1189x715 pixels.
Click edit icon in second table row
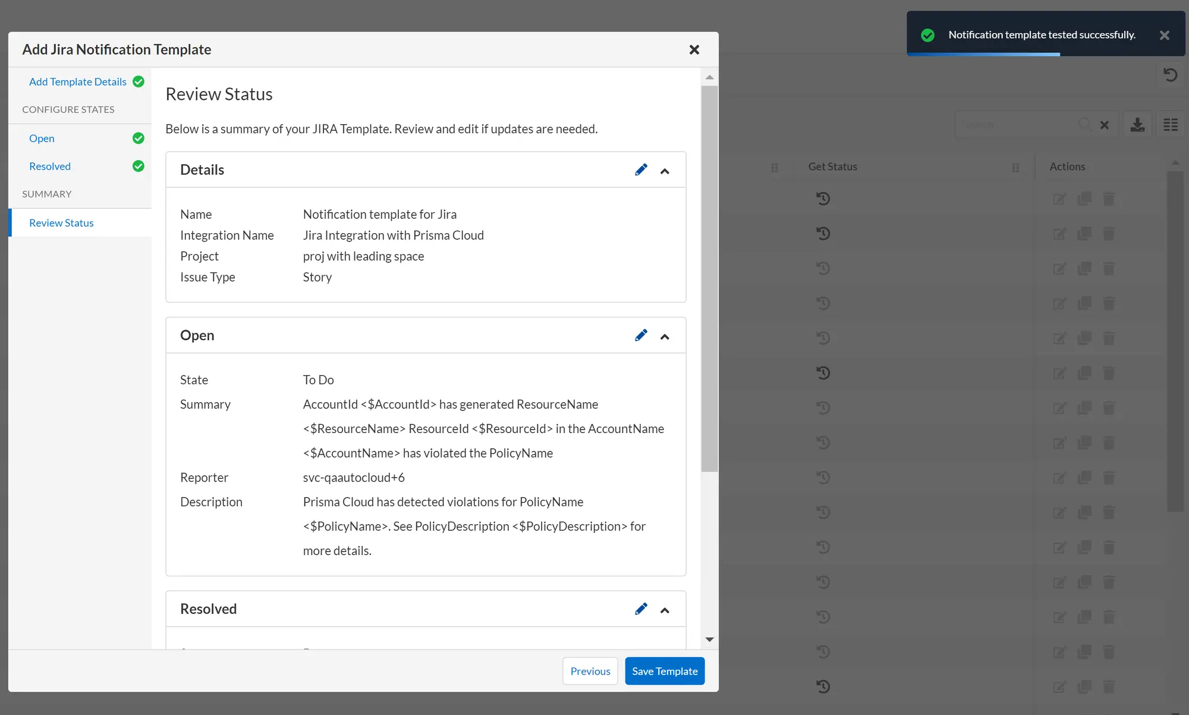tap(1059, 234)
